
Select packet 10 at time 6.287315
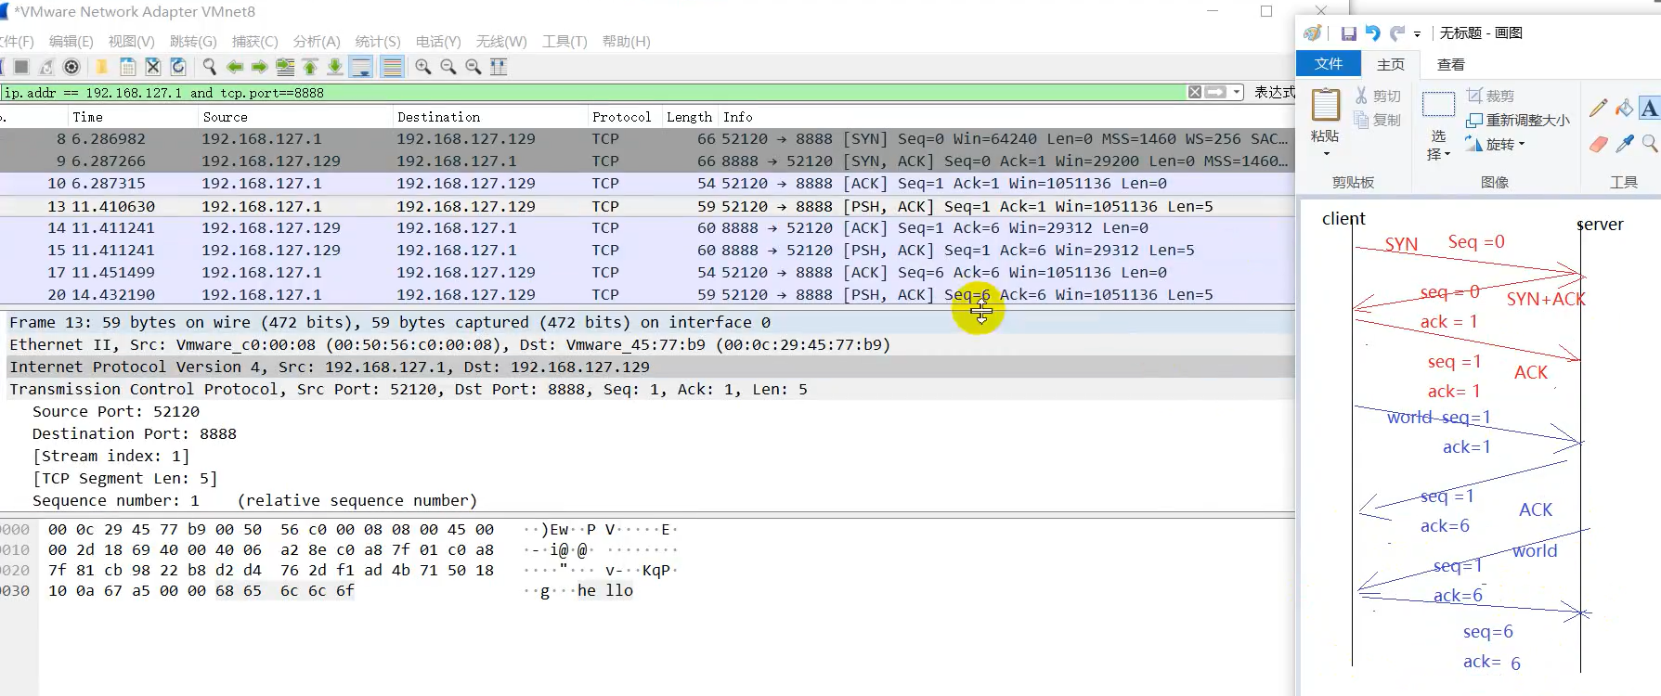[x=647, y=184]
